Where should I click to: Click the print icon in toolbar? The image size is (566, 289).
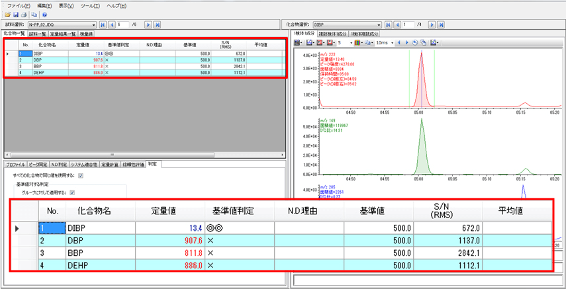point(24,14)
